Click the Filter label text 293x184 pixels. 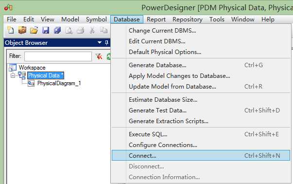point(15,56)
